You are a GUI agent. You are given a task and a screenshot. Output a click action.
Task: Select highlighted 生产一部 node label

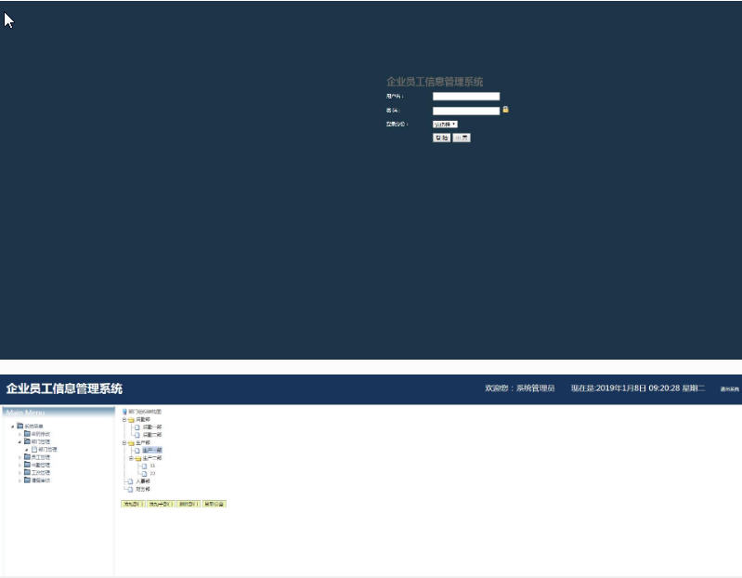152,450
